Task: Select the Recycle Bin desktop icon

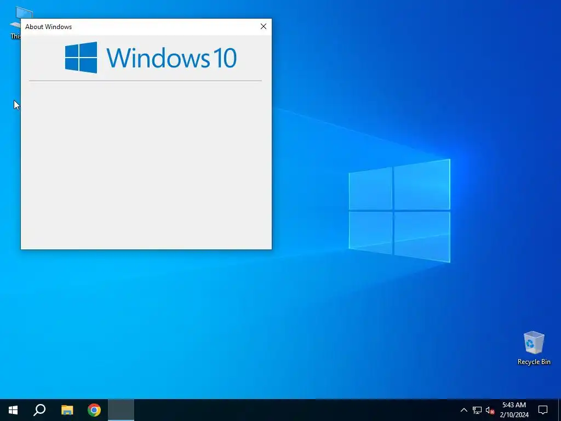Action: coord(534,348)
